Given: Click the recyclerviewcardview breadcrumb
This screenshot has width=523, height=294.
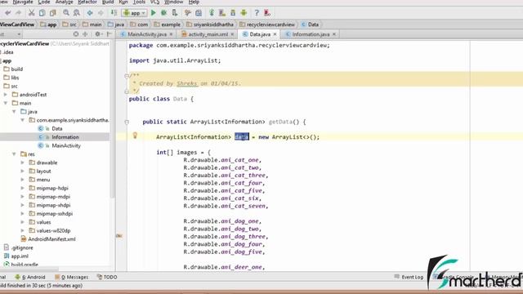Looking at the screenshot, I should point(267,24).
